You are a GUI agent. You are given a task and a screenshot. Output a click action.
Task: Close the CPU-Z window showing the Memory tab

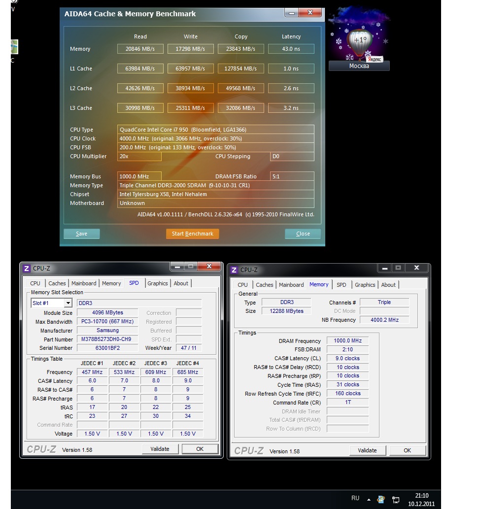tap(416, 268)
